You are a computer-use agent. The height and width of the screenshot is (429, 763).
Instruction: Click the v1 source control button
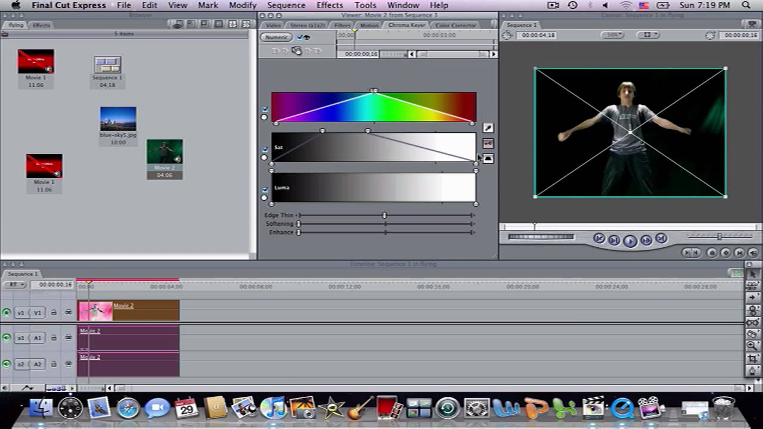[x=21, y=312]
